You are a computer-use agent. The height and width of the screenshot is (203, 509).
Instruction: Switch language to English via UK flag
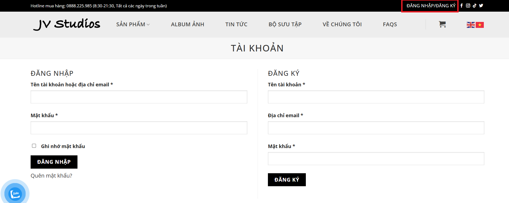pos(471,25)
